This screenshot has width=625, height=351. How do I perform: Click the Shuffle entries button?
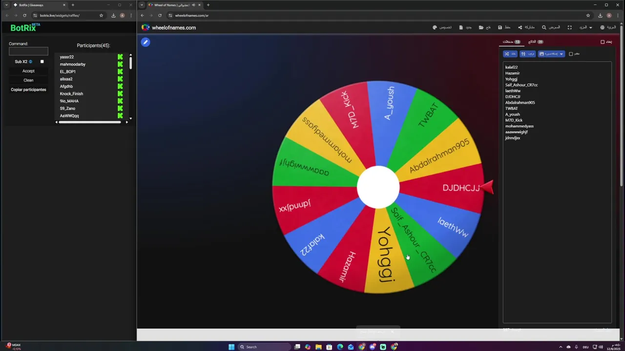click(510, 54)
